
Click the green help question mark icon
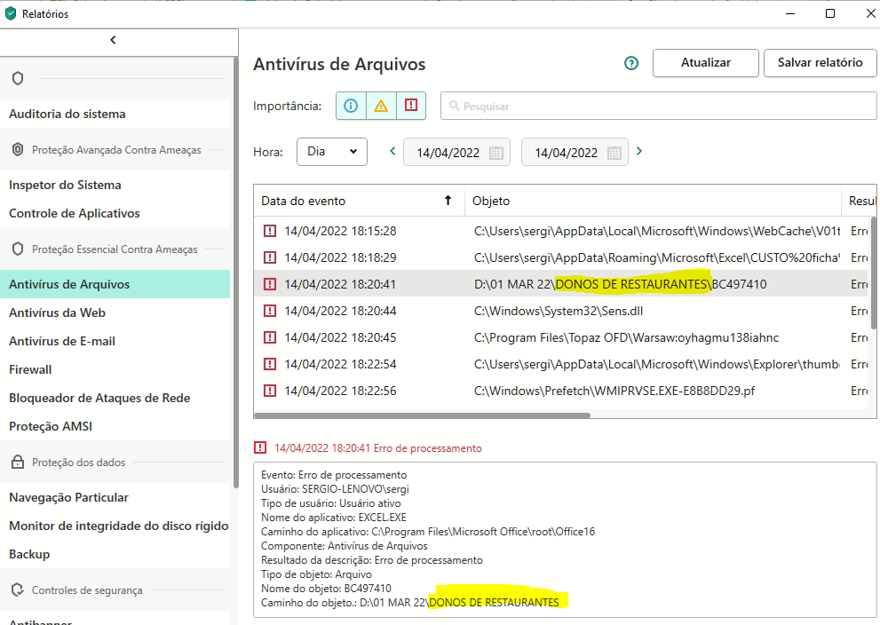(631, 63)
